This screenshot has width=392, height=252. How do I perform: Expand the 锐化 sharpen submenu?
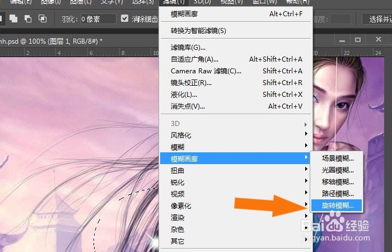[x=236, y=182]
